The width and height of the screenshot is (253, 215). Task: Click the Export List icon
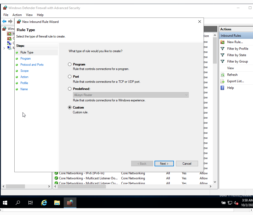coord(222,81)
